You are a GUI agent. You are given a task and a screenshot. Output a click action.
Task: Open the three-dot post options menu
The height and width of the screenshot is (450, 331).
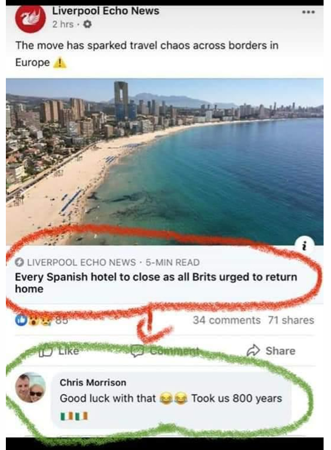[309, 12]
